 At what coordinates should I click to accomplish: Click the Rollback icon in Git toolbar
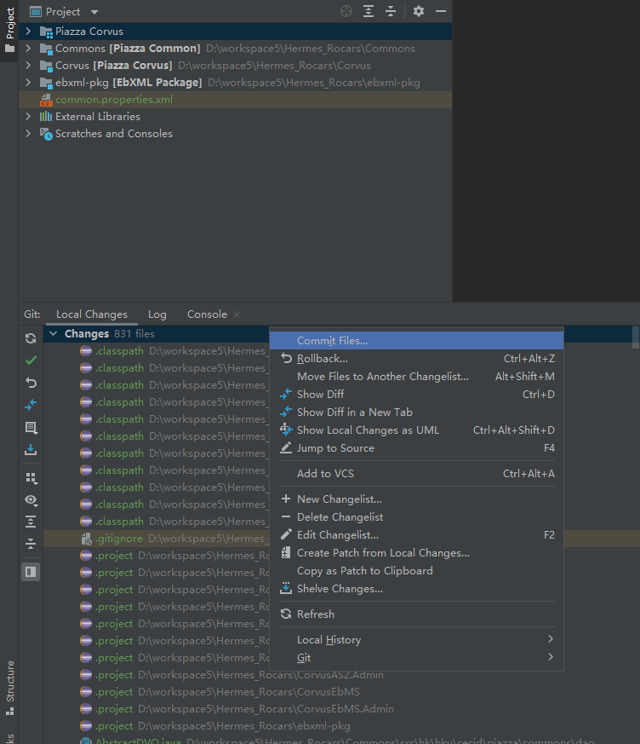click(x=31, y=383)
